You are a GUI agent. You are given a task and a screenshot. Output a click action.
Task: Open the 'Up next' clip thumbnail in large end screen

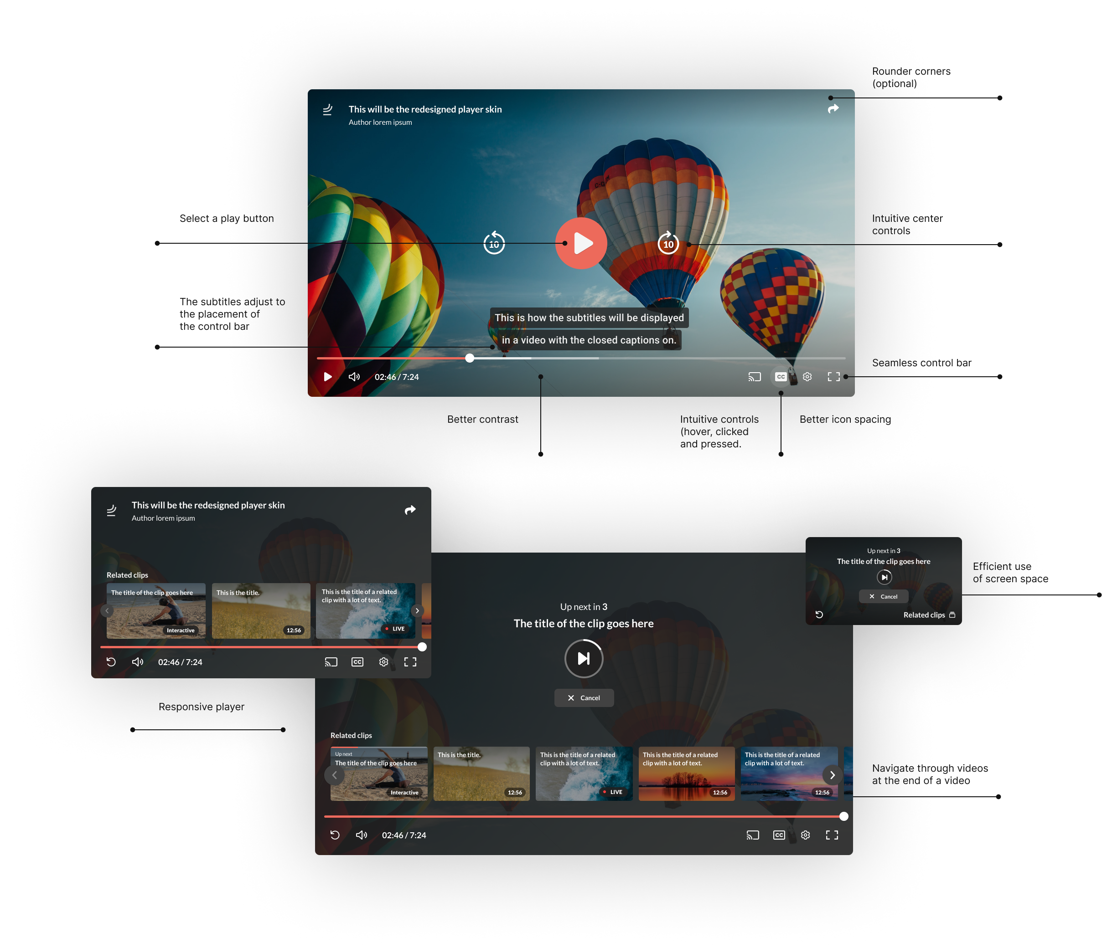point(379,774)
